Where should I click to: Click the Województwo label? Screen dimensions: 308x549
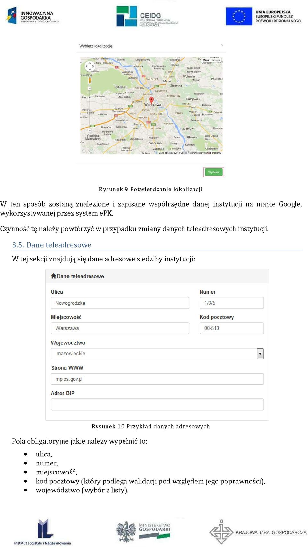click(68, 343)
